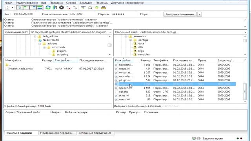Click the Хост address field
Image resolution: width=251 pixels, height=141 pixels.
tap(26, 14)
